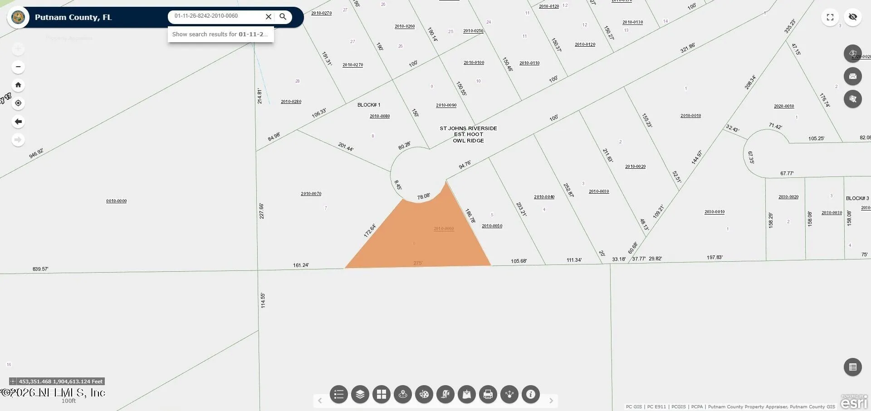This screenshot has width=871, height=411.
Task: Click parcel label 2020-0010
Action: pyautogui.click(x=784, y=106)
